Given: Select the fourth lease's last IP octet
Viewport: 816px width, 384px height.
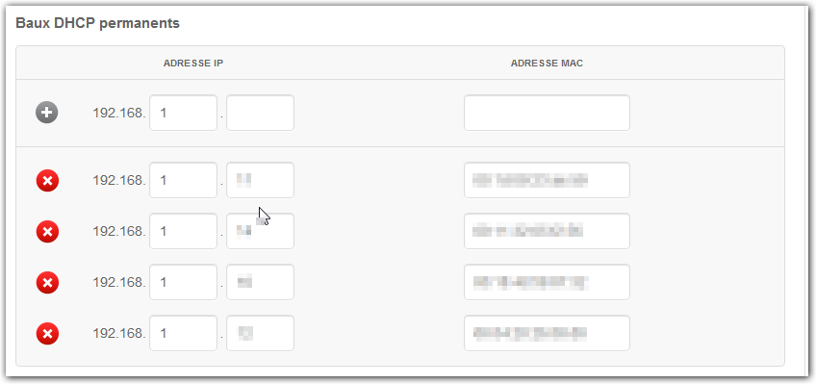Looking at the screenshot, I should [260, 333].
